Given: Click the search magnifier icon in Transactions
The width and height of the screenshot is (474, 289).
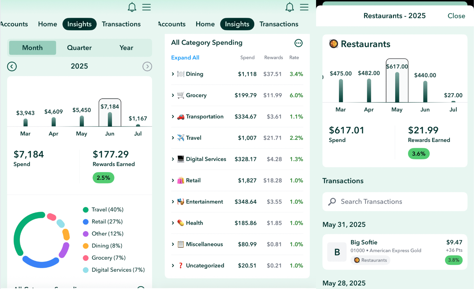Looking at the screenshot, I should [332, 202].
